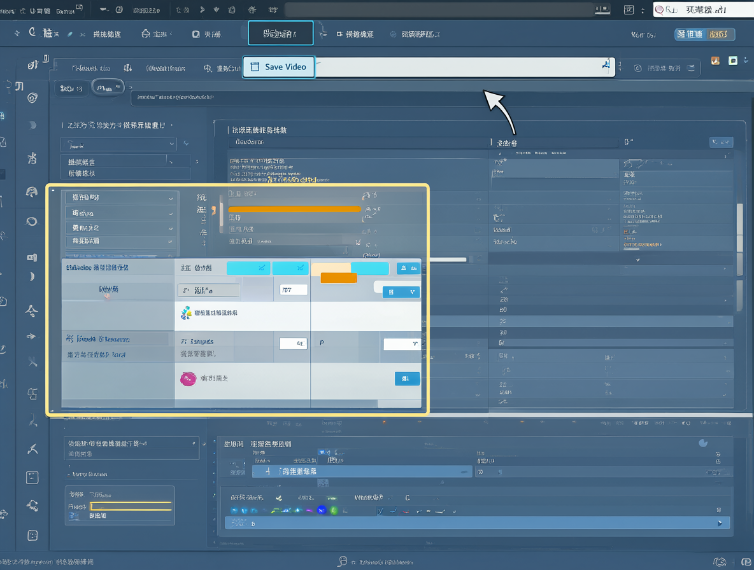This screenshot has height=570, width=754.
Task: Click the helmet-shaped icon in the left sidebar
Action: pyautogui.click(x=32, y=192)
